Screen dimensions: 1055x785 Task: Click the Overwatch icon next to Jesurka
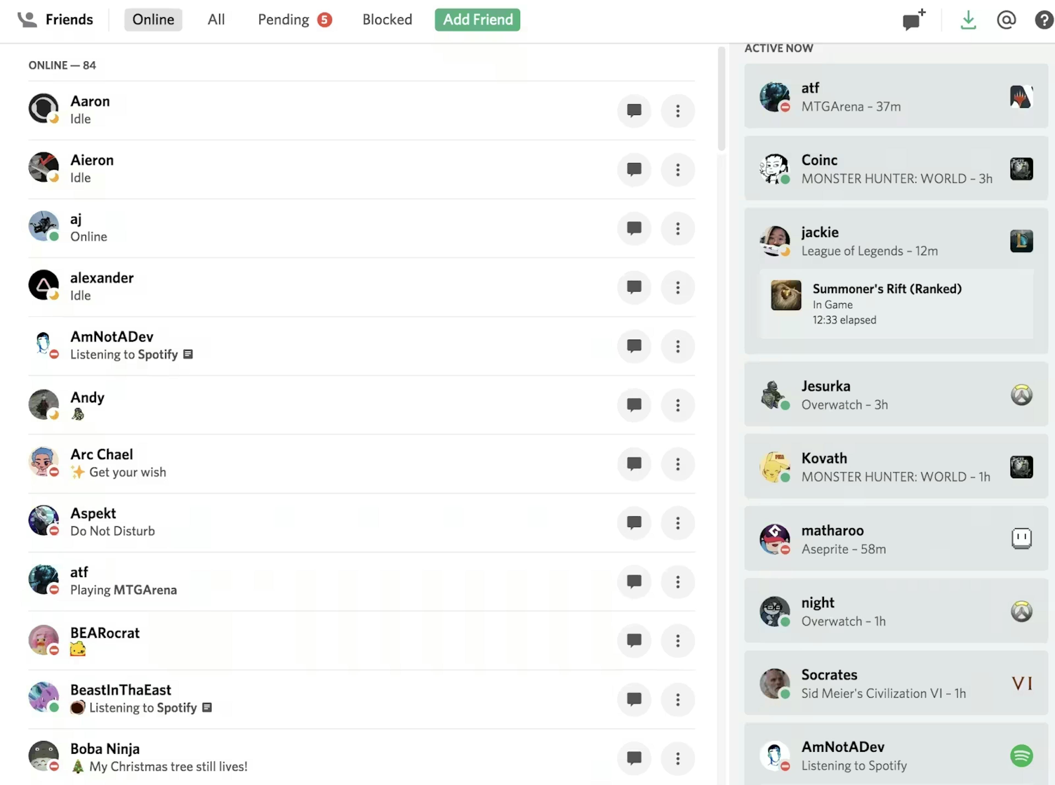coord(1022,395)
